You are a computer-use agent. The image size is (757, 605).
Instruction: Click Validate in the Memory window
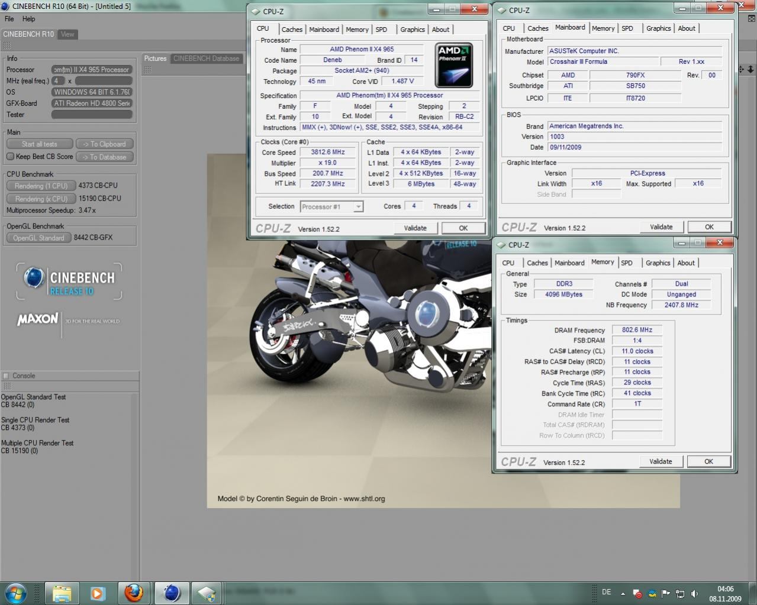pyautogui.click(x=660, y=461)
